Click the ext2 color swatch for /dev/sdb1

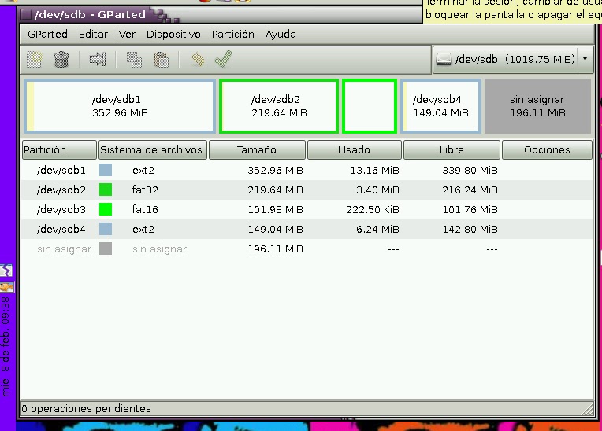[106, 170]
